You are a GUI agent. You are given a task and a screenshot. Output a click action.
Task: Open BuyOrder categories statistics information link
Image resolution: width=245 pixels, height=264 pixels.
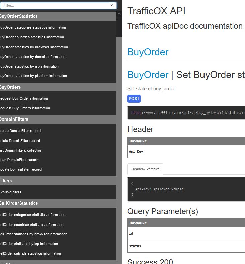click(33, 28)
